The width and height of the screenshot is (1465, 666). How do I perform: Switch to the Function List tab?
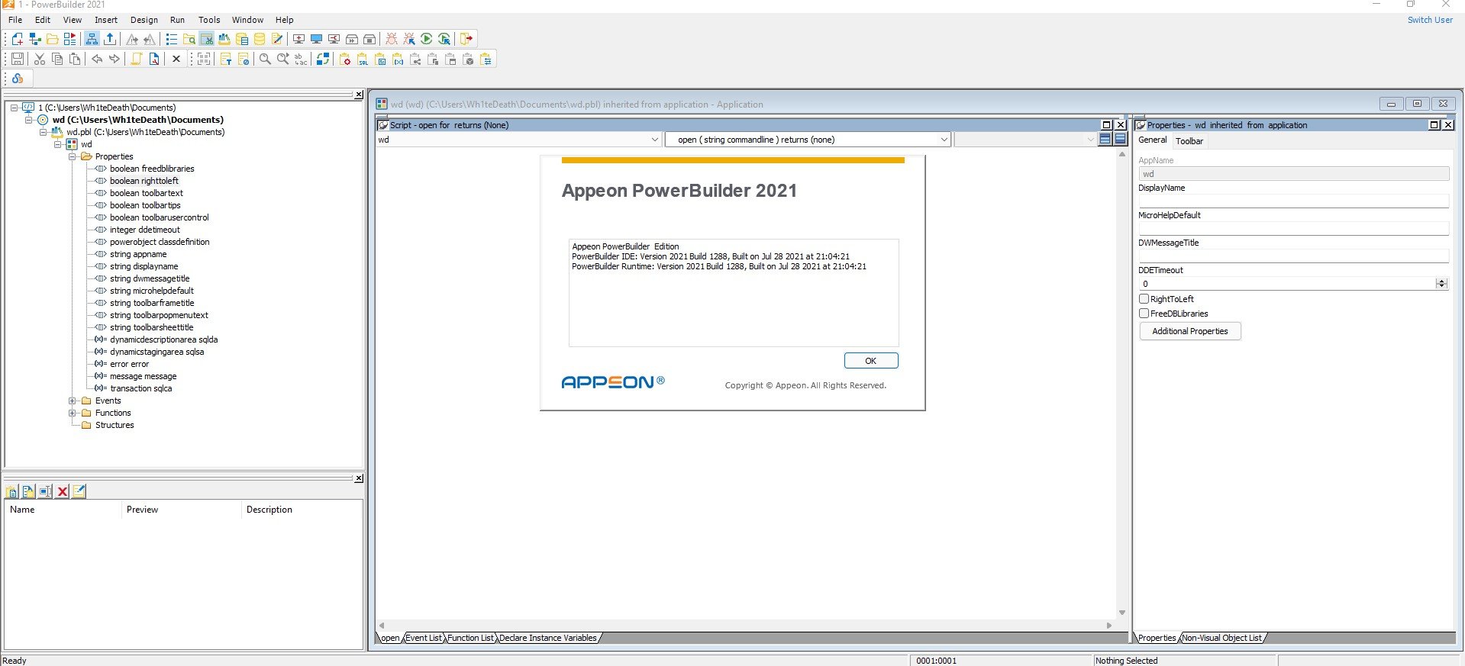point(470,638)
